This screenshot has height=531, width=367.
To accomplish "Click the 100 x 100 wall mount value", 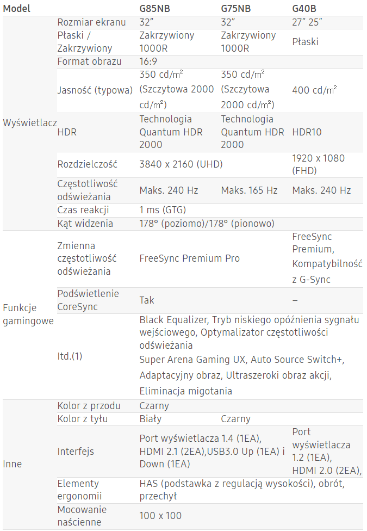I will tap(160, 516).
